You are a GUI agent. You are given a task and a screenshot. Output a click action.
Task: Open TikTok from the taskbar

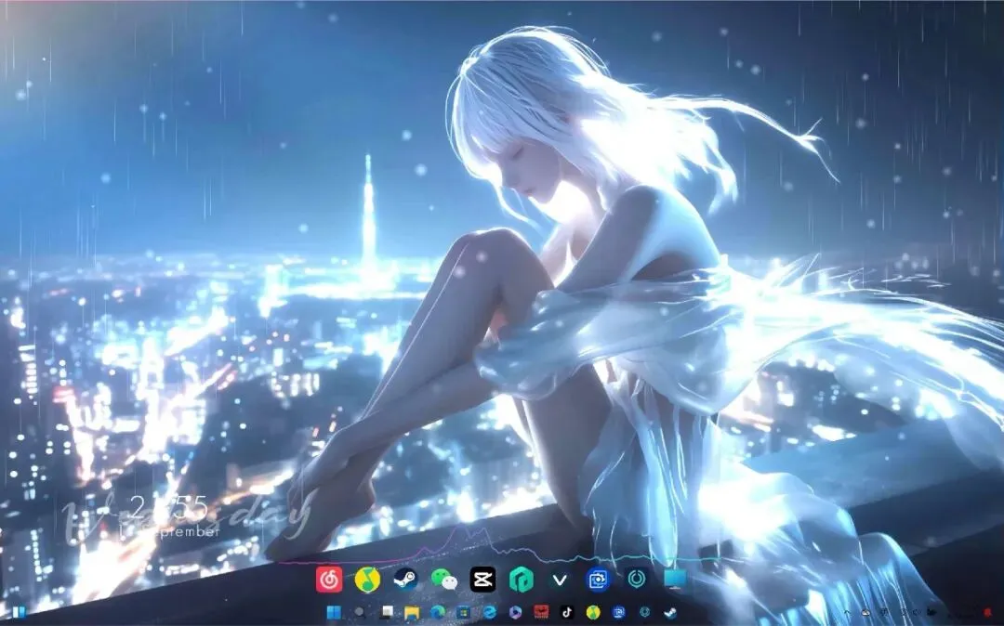[x=567, y=613]
